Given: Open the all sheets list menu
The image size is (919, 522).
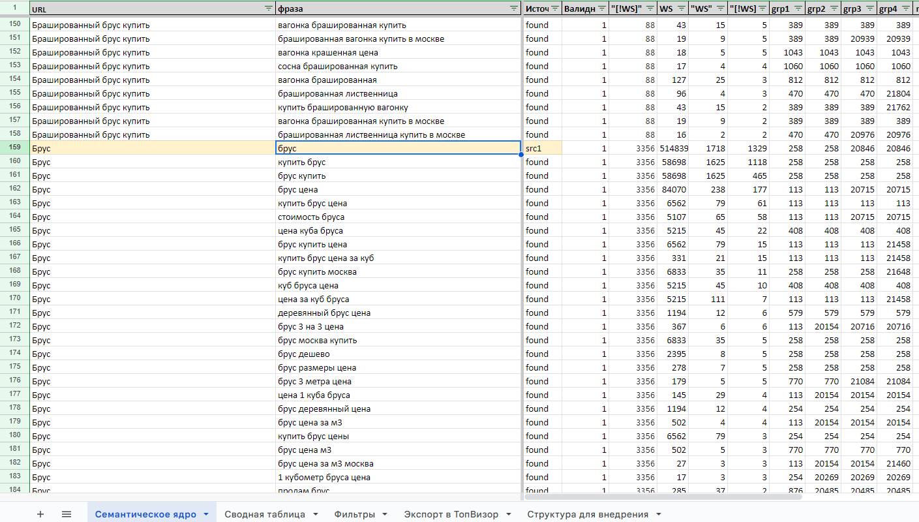Looking at the screenshot, I should click(x=67, y=514).
